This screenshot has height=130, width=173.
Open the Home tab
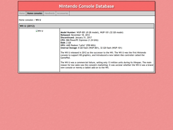[22, 13]
